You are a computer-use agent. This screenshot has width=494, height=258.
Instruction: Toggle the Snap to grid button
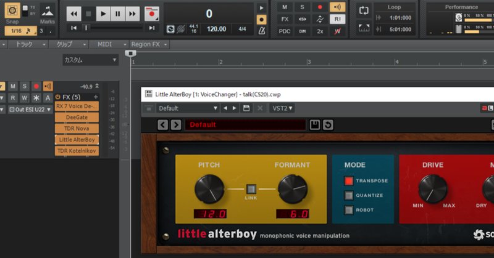point(12,10)
